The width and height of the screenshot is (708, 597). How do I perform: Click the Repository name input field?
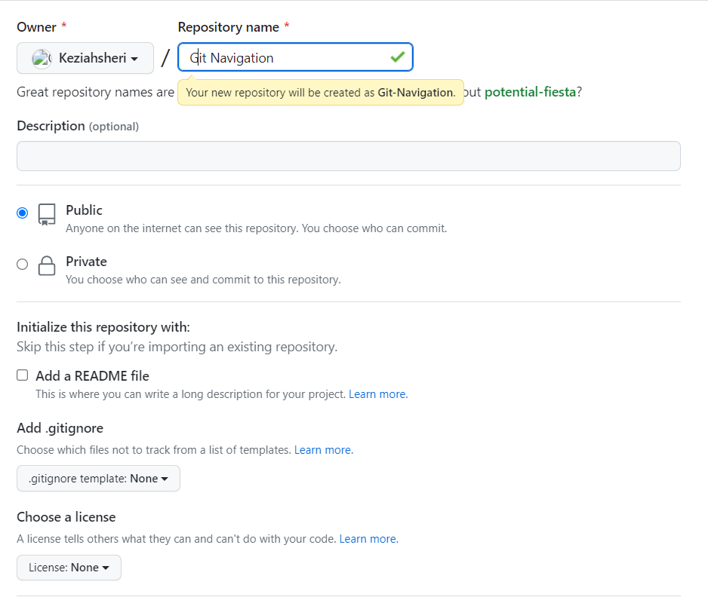(294, 57)
